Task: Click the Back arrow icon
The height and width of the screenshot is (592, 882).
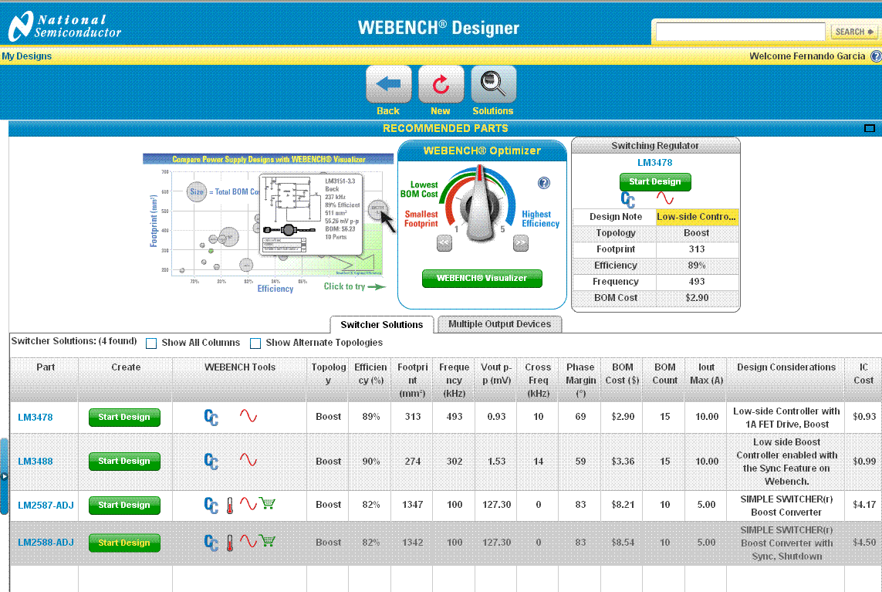Action: click(388, 84)
